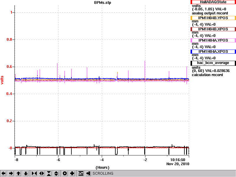Screen dimensions: 236x177
Task: Click the y-axis tick label 0.4
Action: click(x=9, y=94)
